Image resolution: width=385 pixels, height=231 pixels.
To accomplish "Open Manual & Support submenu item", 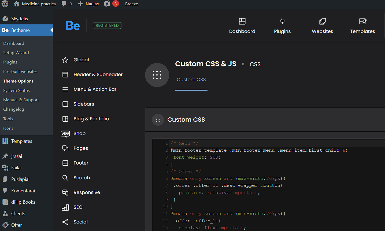I will (x=21, y=100).
